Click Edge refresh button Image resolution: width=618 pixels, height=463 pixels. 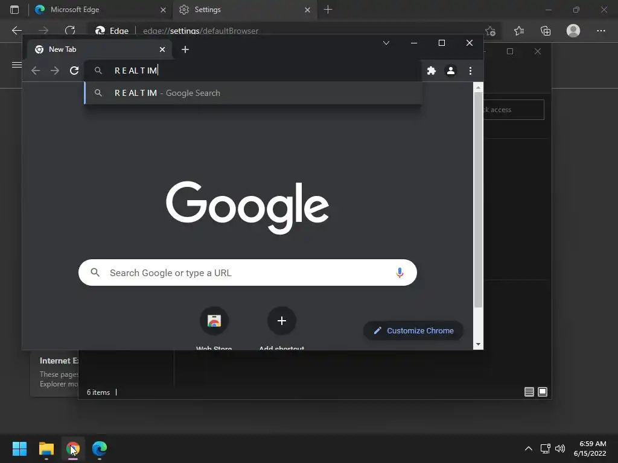tap(70, 30)
